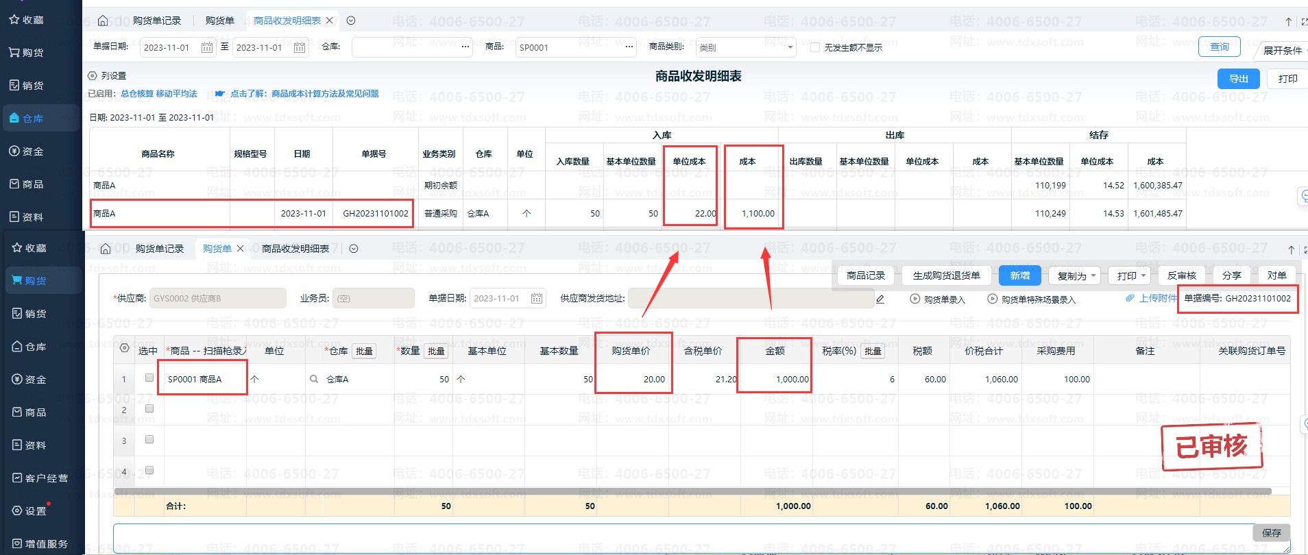The width and height of the screenshot is (1308, 555).
Task: Open calendar picker for start 单据日期
Action: (x=206, y=47)
